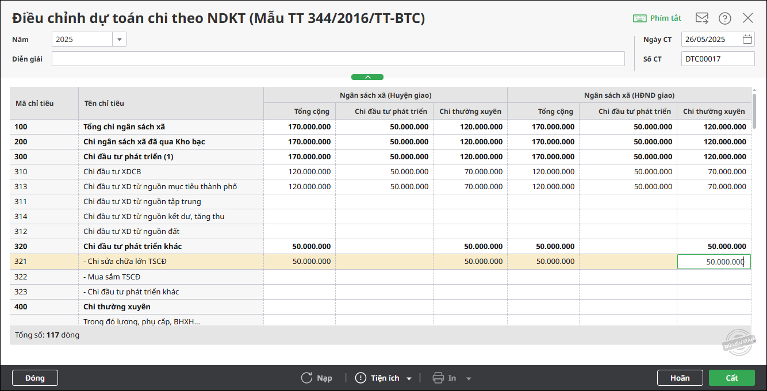Viewport: 767px width, 391px height.
Task: Select row Chi đầu tư XD từ nguồn mục tiêu thành phố
Action: 380,187
